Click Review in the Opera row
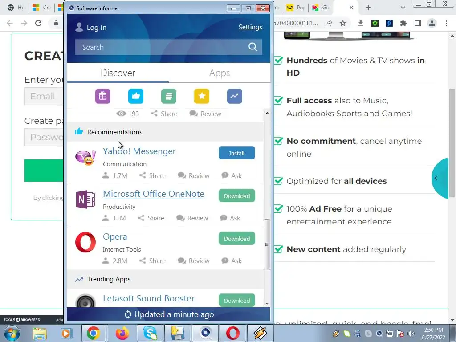Image resolution: width=456 pixels, height=342 pixels. pyautogui.click(x=193, y=261)
